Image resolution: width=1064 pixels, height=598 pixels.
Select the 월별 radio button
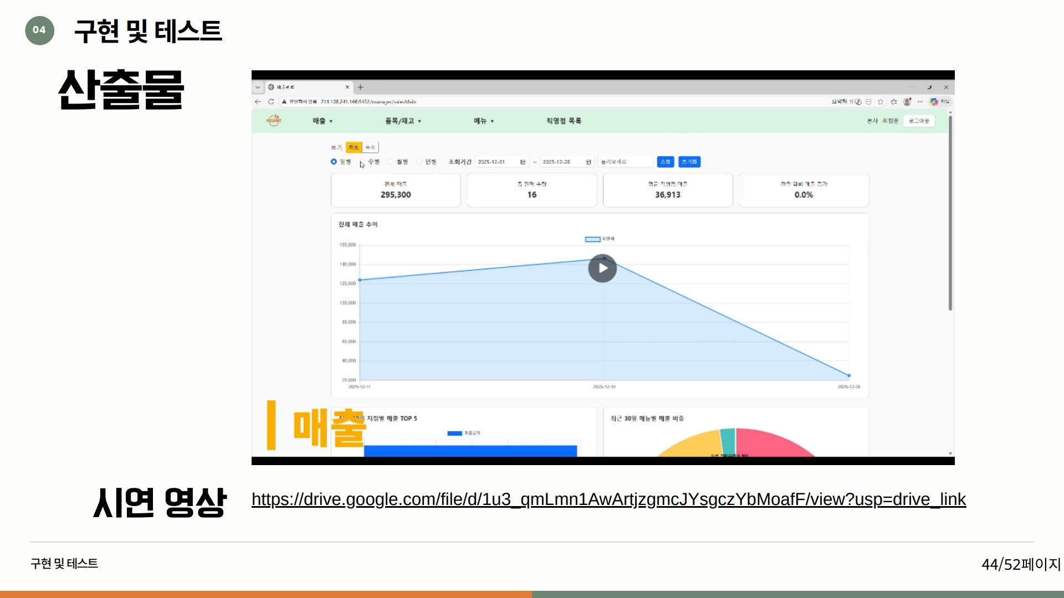pos(391,162)
